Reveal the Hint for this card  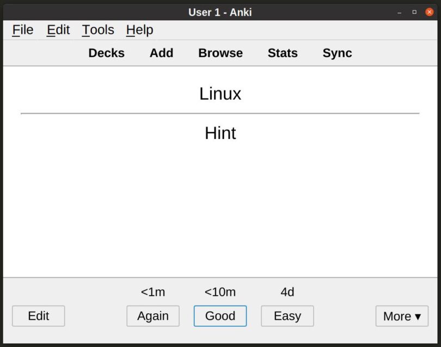[220, 133]
